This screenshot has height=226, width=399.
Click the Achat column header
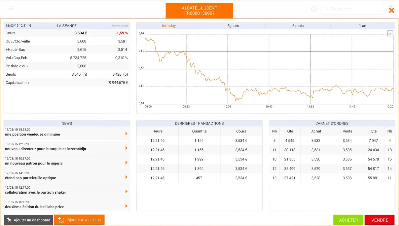(316, 131)
